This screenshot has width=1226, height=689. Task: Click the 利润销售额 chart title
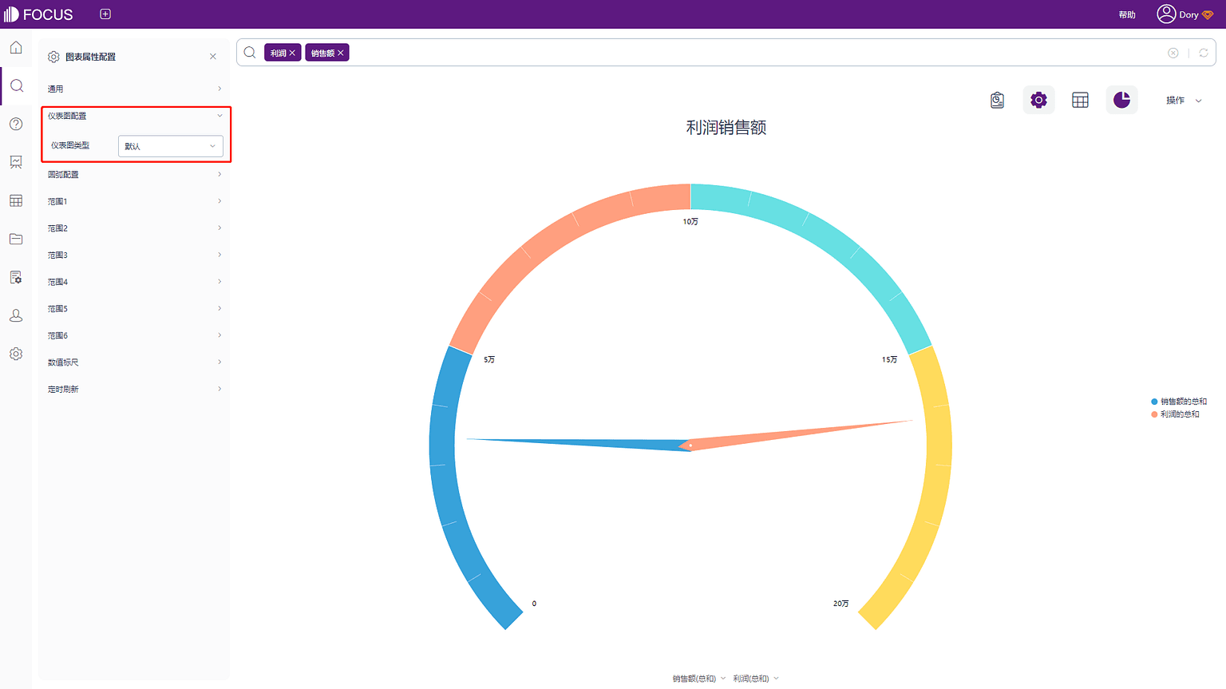[x=726, y=128]
